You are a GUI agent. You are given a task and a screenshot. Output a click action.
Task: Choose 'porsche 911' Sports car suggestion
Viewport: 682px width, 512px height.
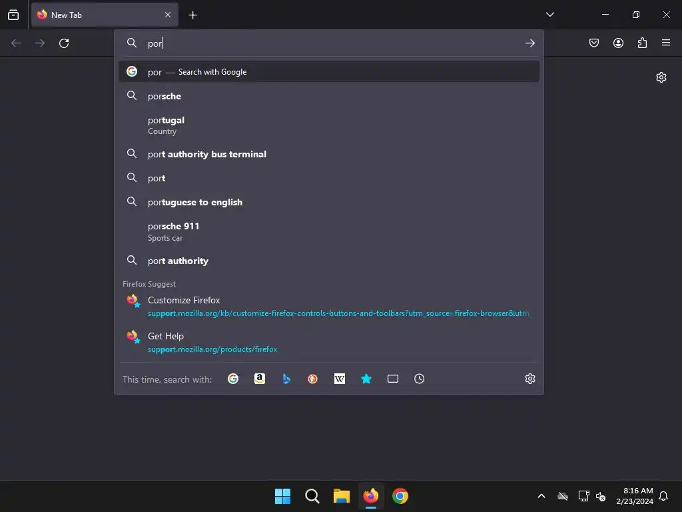pos(329,231)
